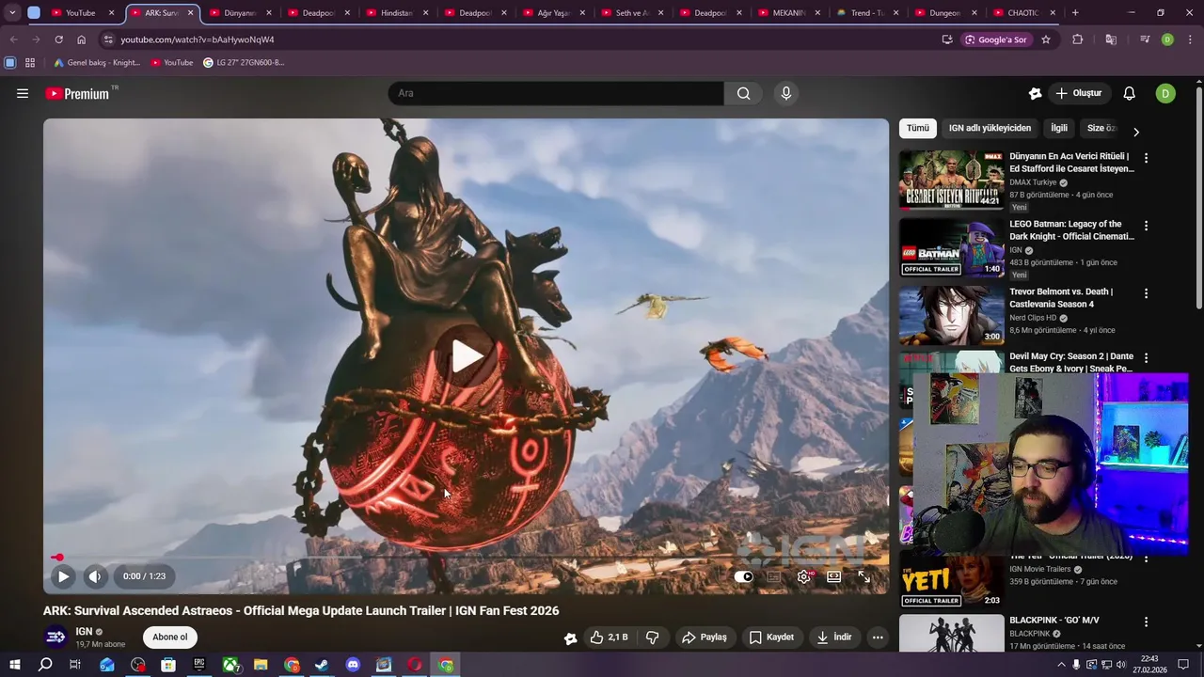Open a new browser tab

(1075, 13)
